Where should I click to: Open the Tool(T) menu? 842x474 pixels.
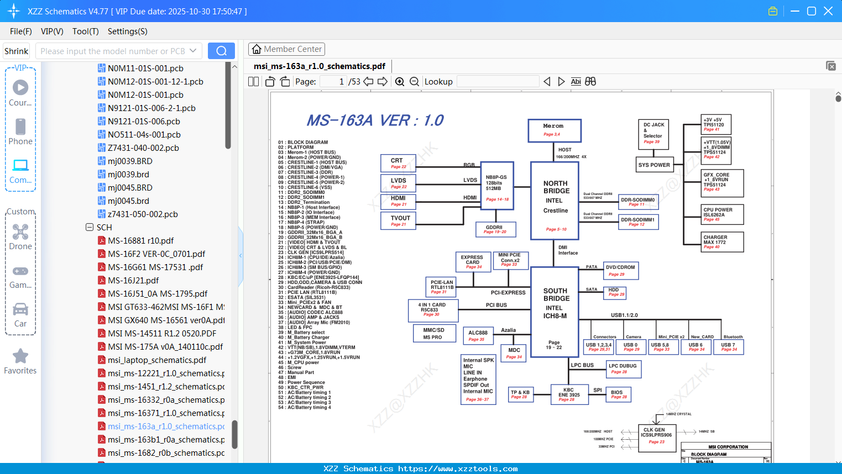[x=86, y=31]
